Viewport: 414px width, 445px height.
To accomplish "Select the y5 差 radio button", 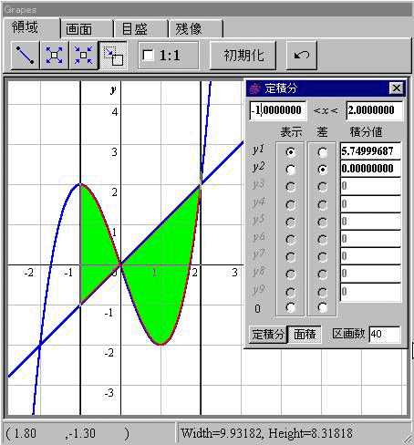I will [323, 222].
